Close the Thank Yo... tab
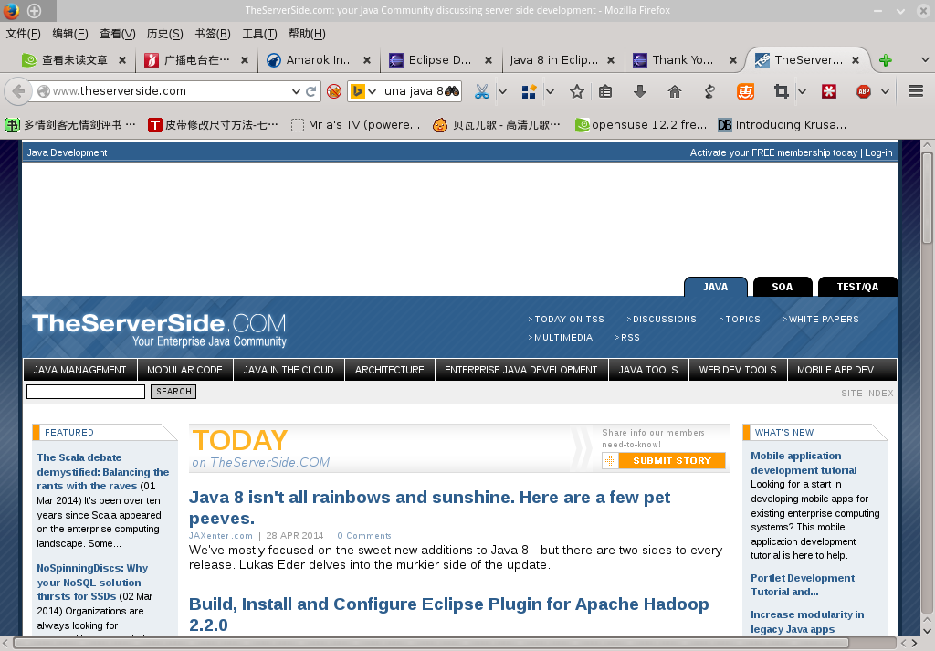This screenshot has width=935, height=651. click(733, 60)
